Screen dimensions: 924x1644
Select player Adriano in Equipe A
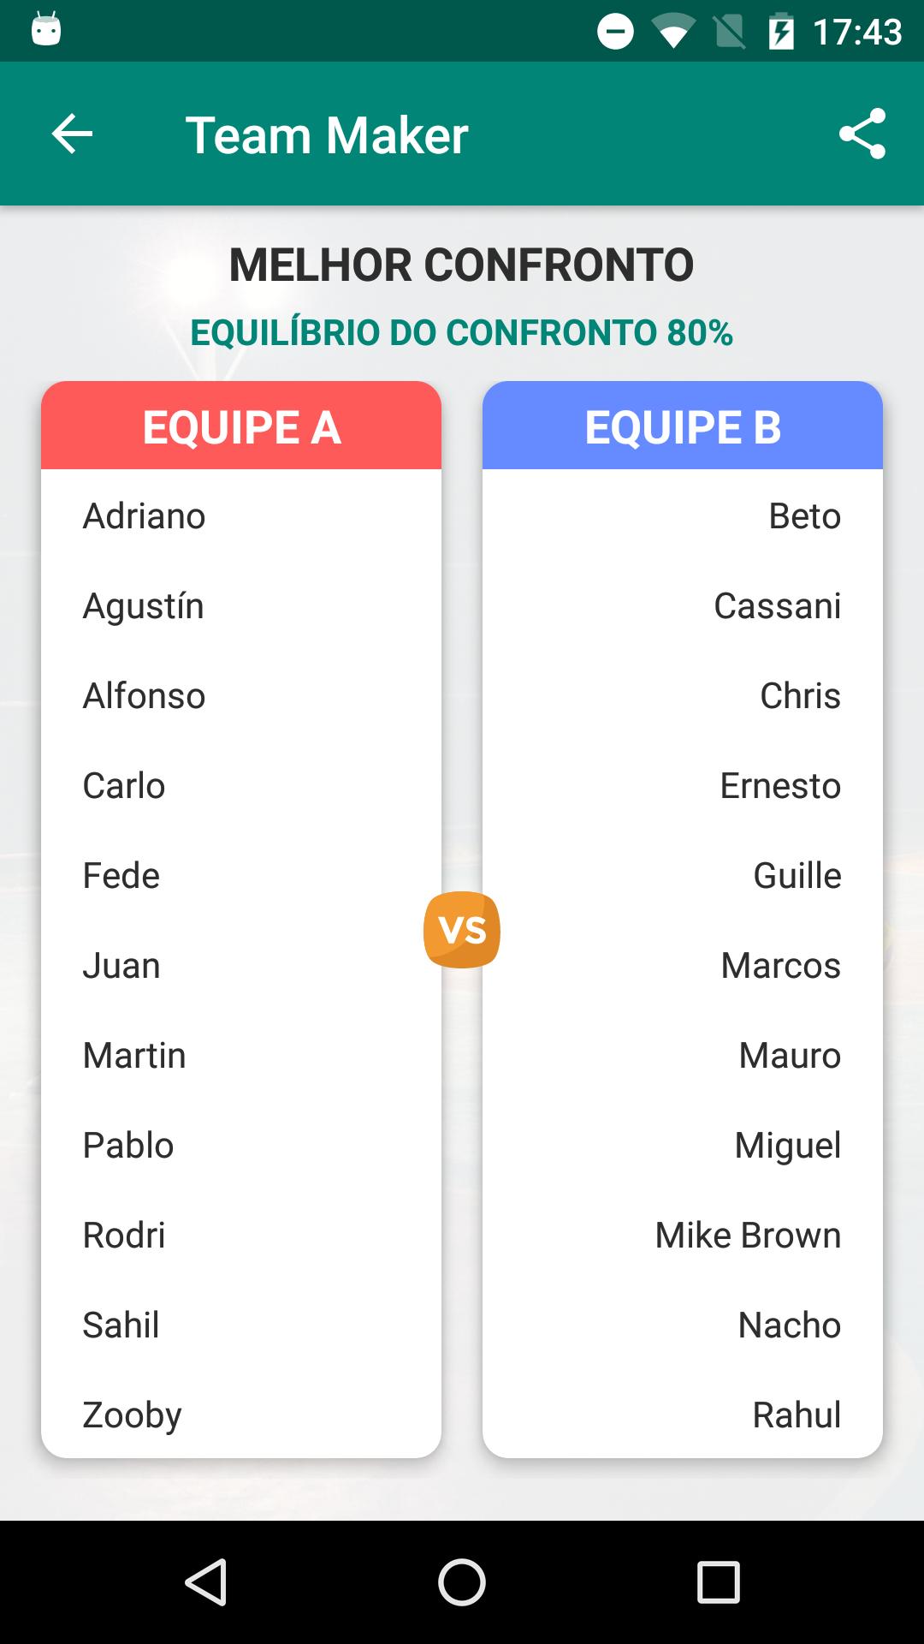144,516
